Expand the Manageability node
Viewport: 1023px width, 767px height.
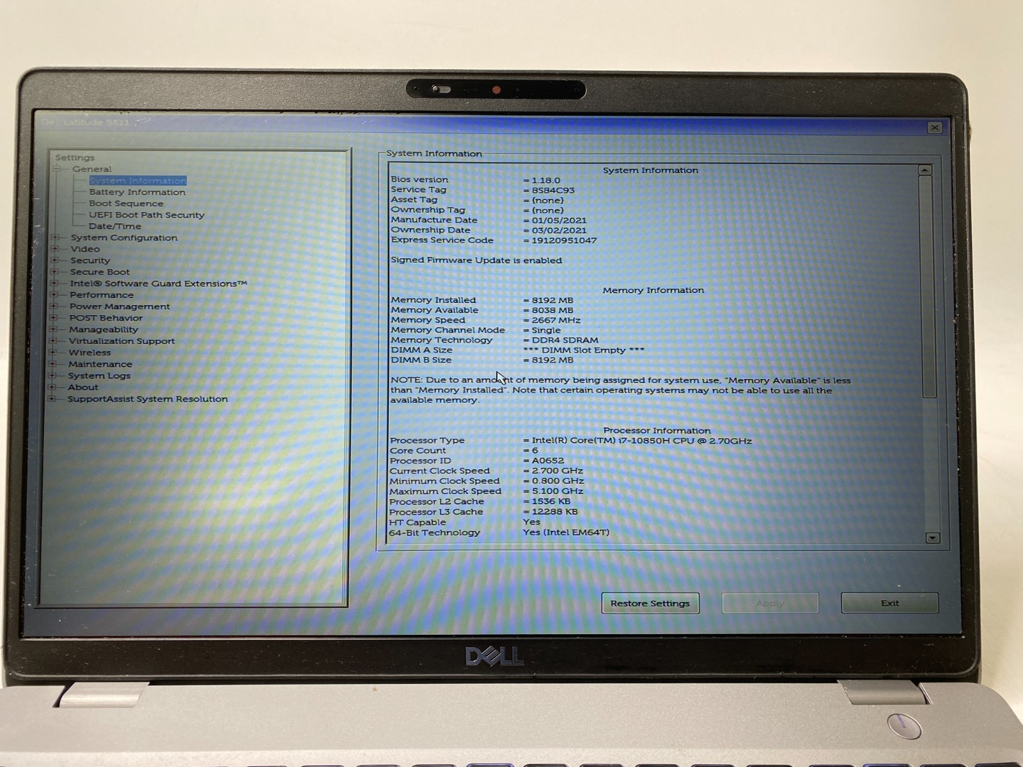click(x=54, y=329)
